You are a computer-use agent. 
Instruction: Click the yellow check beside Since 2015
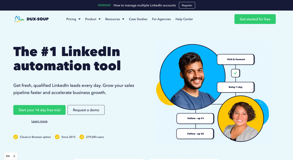[57, 137]
